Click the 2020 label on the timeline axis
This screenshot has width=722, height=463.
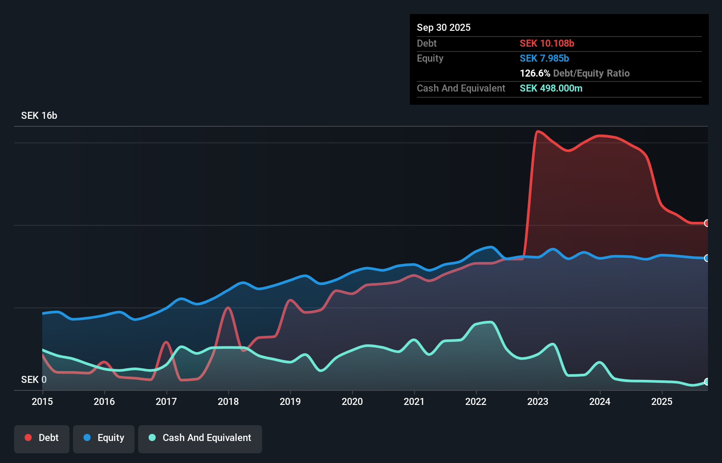(x=352, y=401)
